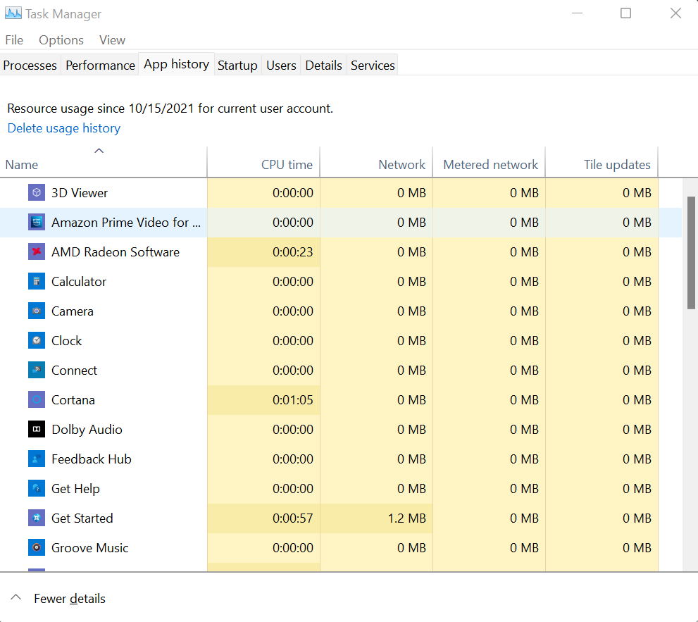
Task: Sort by the Tile updates column header
Action: coord(602,162)
